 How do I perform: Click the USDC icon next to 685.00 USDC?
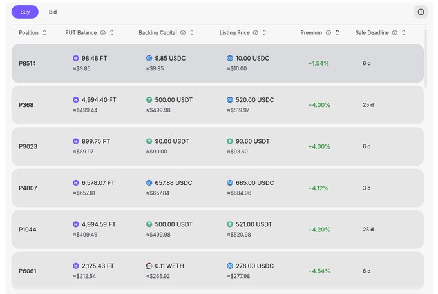pyautogui.click(x=229, y=182)
